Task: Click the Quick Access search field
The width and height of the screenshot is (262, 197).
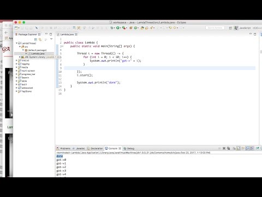Action: tap(215, 28)
